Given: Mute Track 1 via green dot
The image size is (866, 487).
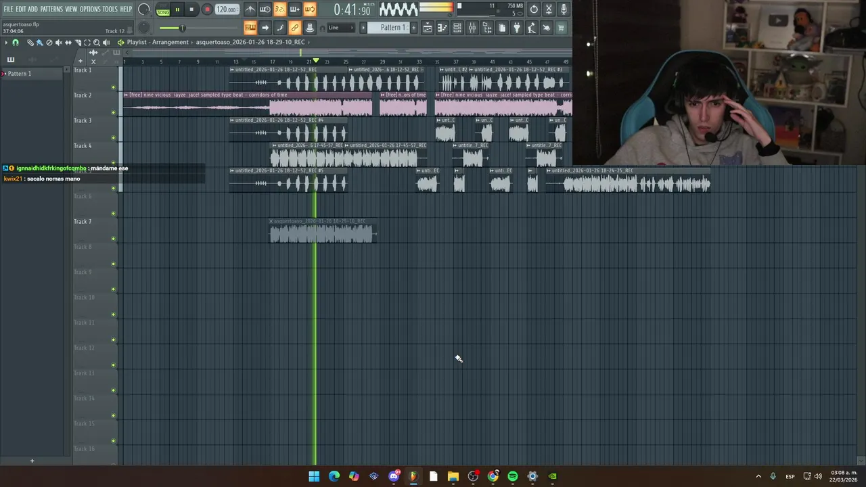Looking at the screenshot, I should coord(114,87).
